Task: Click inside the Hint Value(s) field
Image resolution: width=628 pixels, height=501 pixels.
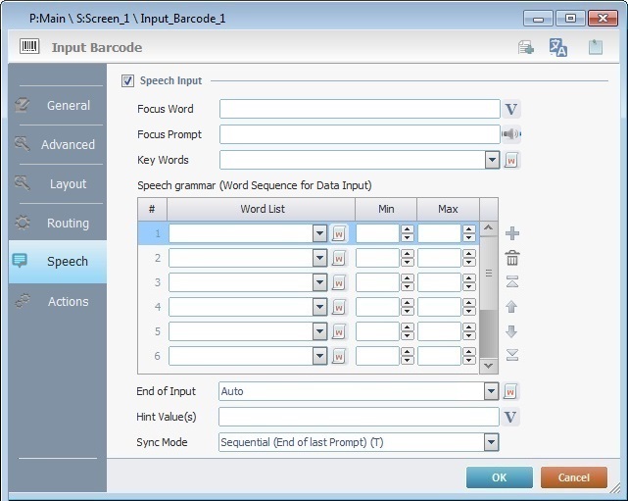Action: point(359,417)
